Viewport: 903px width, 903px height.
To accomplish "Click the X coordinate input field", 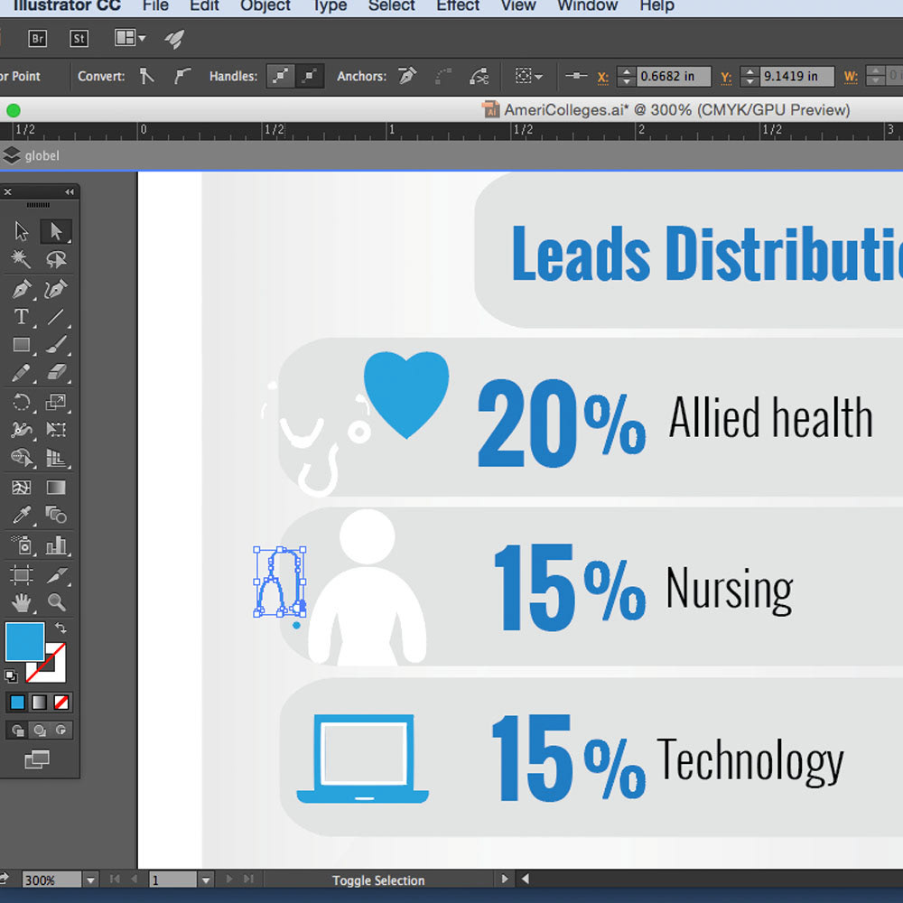I will click(x=674, y=76).
